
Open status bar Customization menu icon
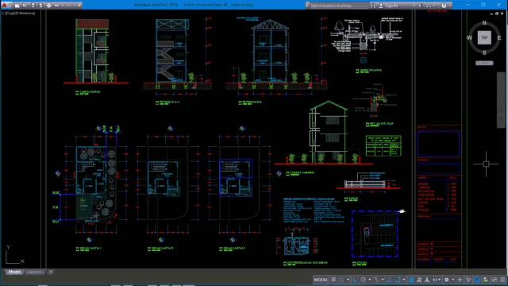(502, 280)
